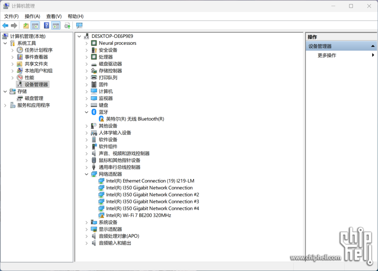378x271 pixels.
Task: Click the update driver toolbar icon
Action: [67, 26]
